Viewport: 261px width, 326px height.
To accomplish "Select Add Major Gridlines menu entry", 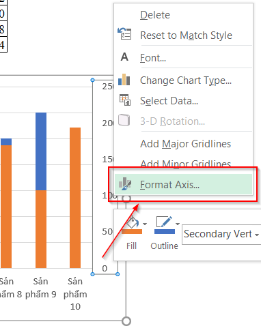I will [185, 144].
